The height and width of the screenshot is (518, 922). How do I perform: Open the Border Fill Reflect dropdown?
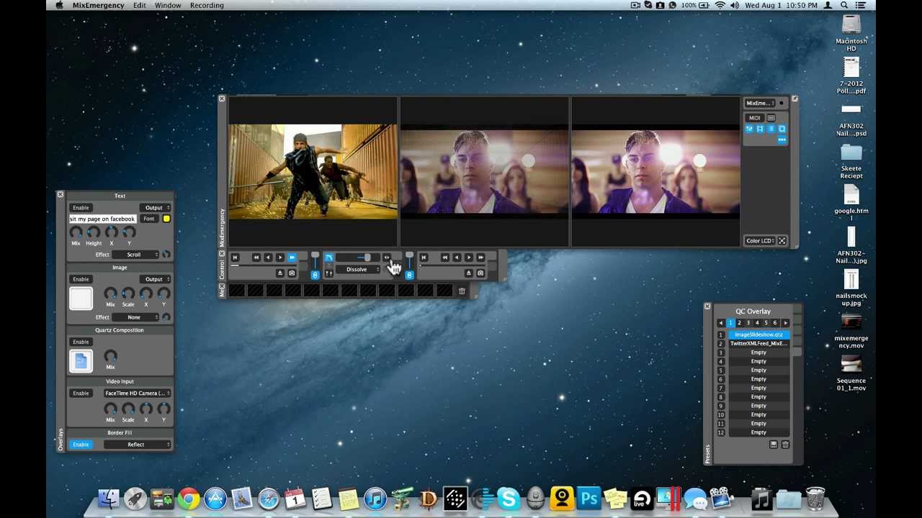[137, 445]
